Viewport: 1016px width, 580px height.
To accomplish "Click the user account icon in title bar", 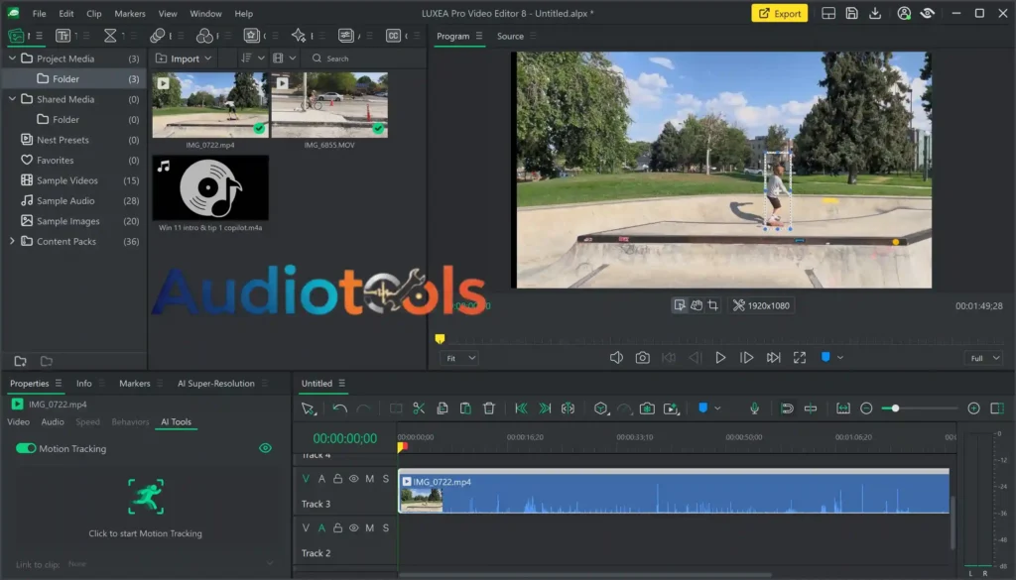I will click(x=904, y=14).
